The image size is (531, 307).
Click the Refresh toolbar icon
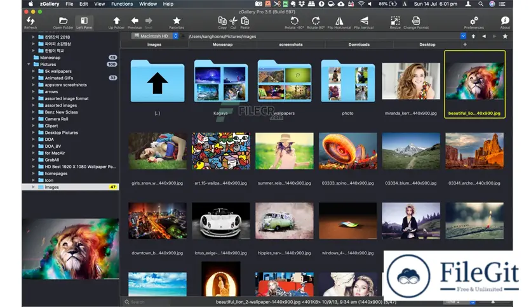(x=30, y=23)
